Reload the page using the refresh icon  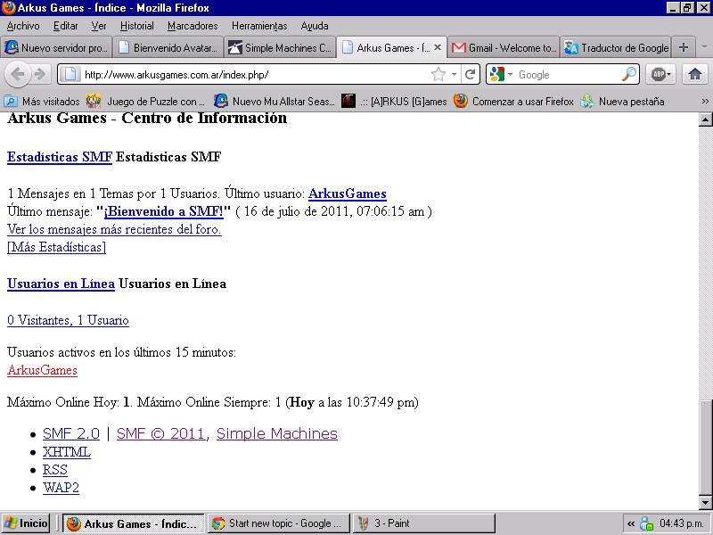[471, 74]
